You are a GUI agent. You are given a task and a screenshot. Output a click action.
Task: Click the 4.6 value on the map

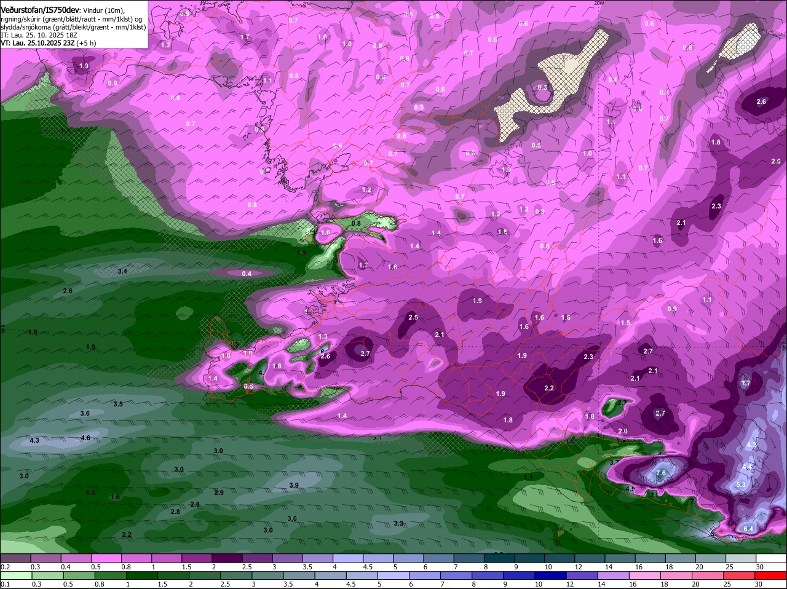tap(85, 438)
